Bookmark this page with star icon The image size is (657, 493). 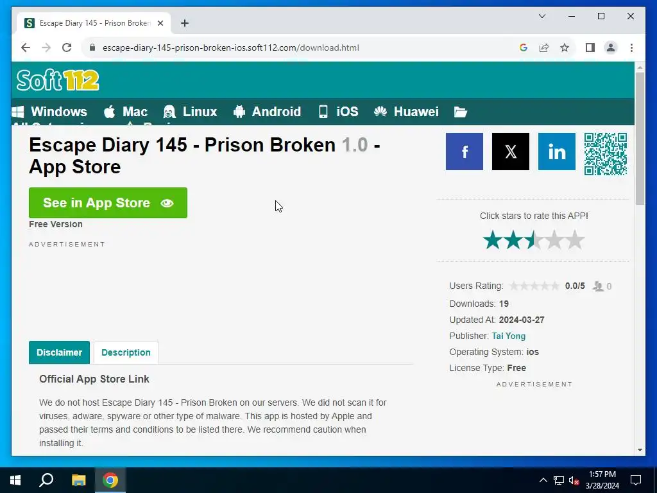[x=565, y=48]
